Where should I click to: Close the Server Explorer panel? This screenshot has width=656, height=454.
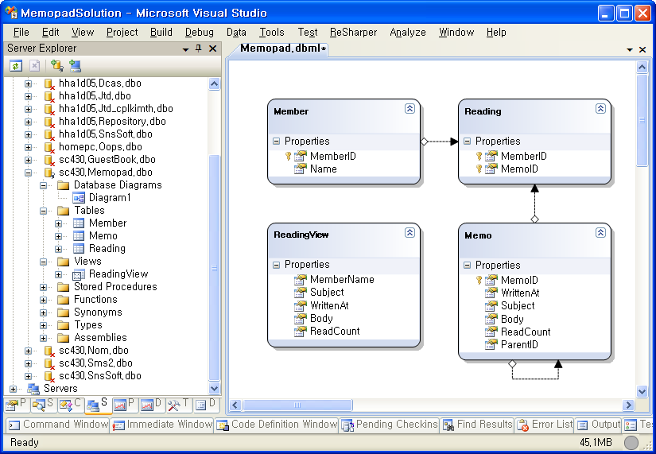(212, 49)
